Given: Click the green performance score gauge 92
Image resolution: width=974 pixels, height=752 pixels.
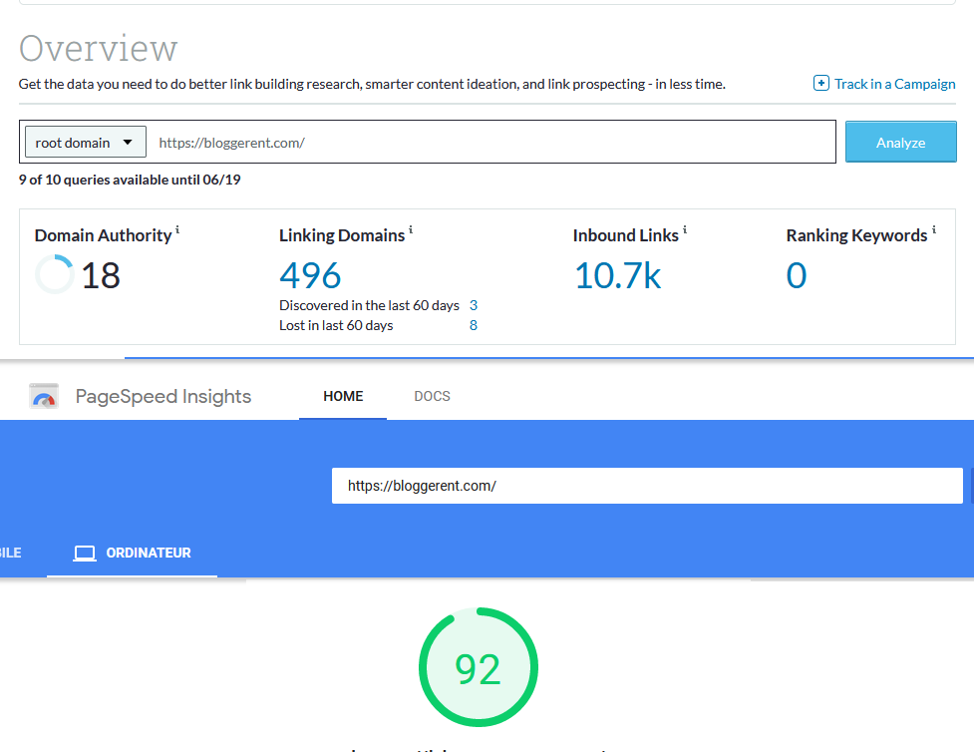Looking at the screenshot, I should pos(479,667).
